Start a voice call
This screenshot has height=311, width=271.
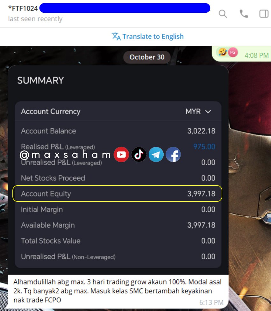(x=244, y=14)
